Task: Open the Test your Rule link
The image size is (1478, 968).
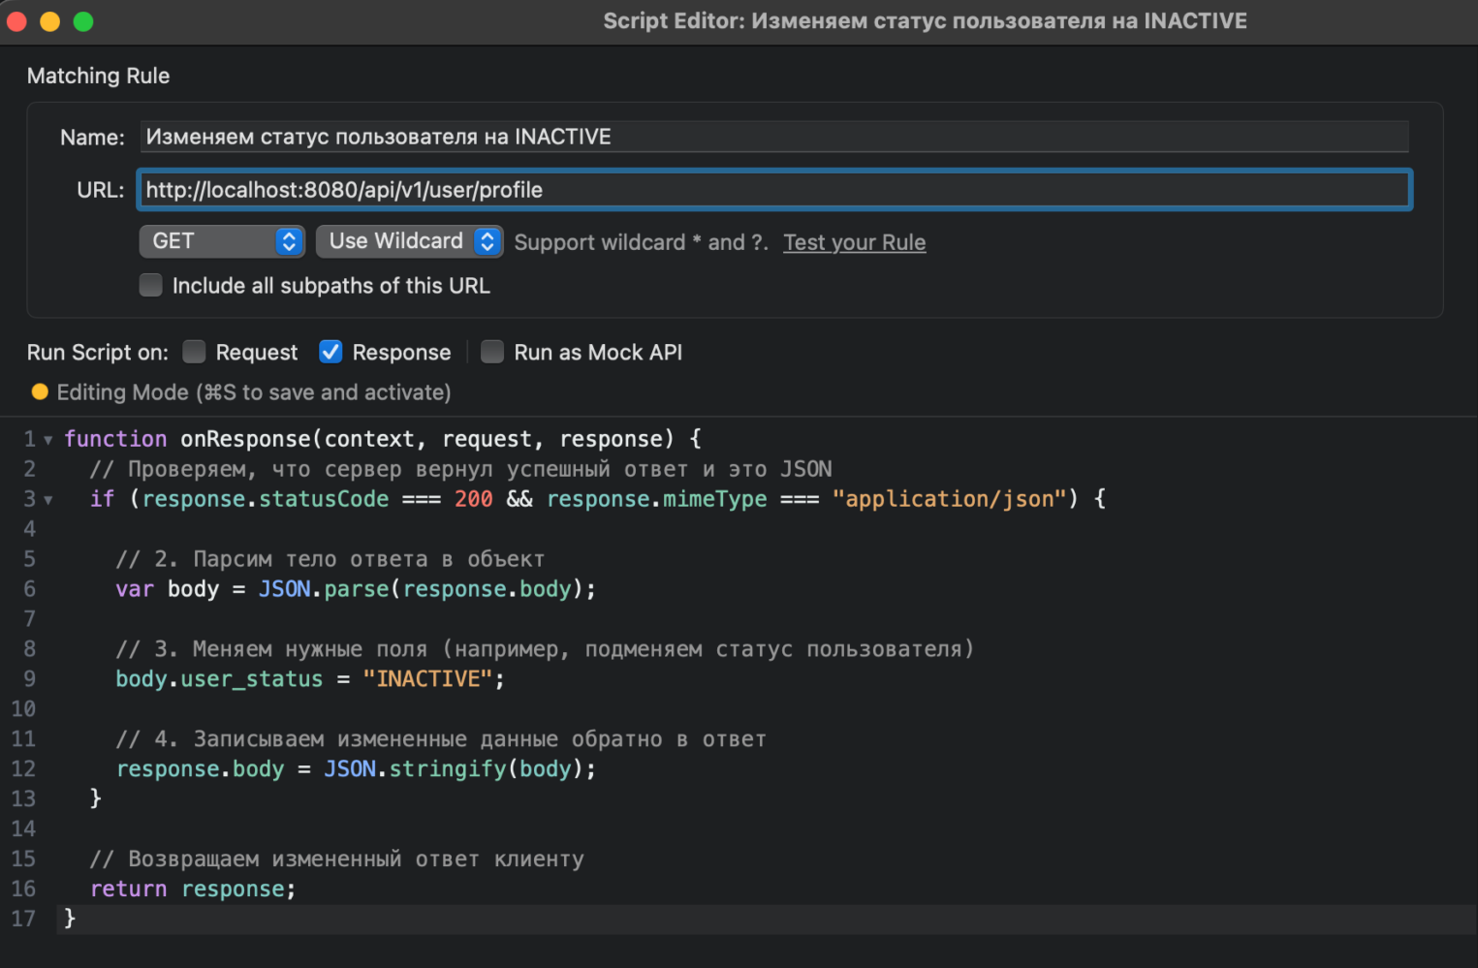Action: 854,242
